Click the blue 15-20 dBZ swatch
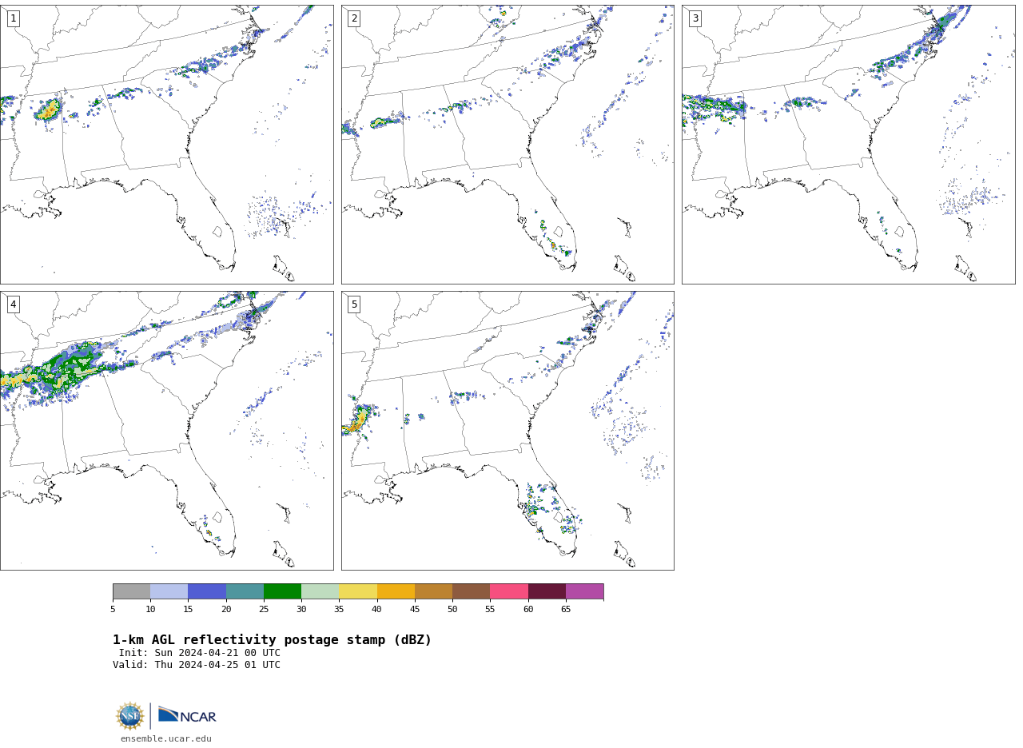This screenshot has height=748, width=1023. click(x=207, y=591)
